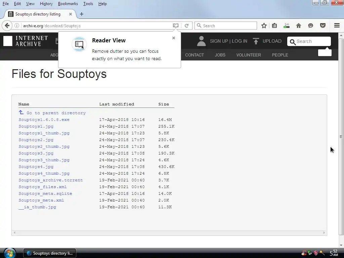The image size is (344, 258).
Task: Click the taskbar clock
Action: point(334,253)
